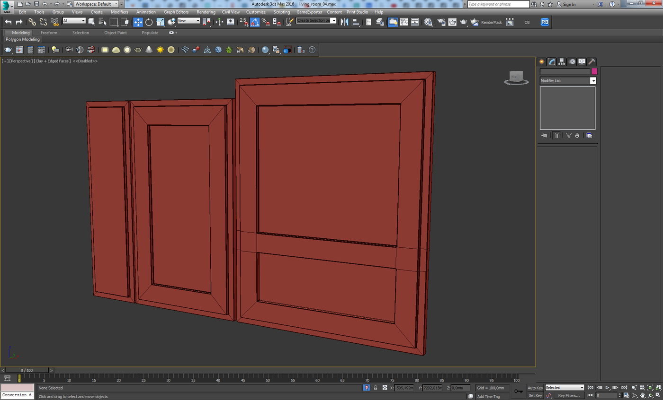This screenshot has height=400, width=663.
Task: Click the RB plugin button
Action: 545,22
